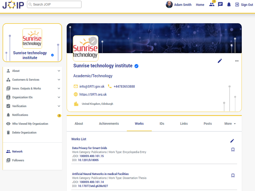Open the network connections icon in header
The width and height of the screenshot is (255, 191).
click(212, 5)
